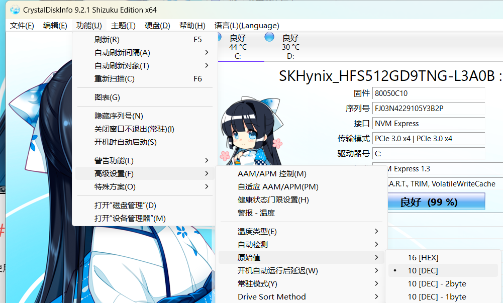The image size is (503, 303).
Task: Click the 接口 field showing NVM Express
Action: pyautogui.click(x=429, y=124)
